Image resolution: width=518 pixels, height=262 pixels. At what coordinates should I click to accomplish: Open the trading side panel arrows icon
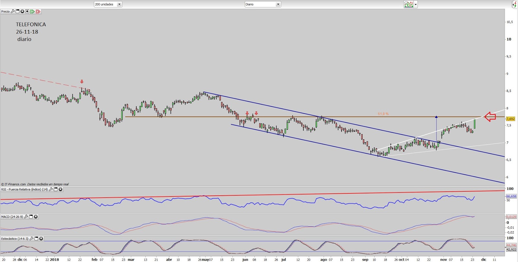click(514, 4)
